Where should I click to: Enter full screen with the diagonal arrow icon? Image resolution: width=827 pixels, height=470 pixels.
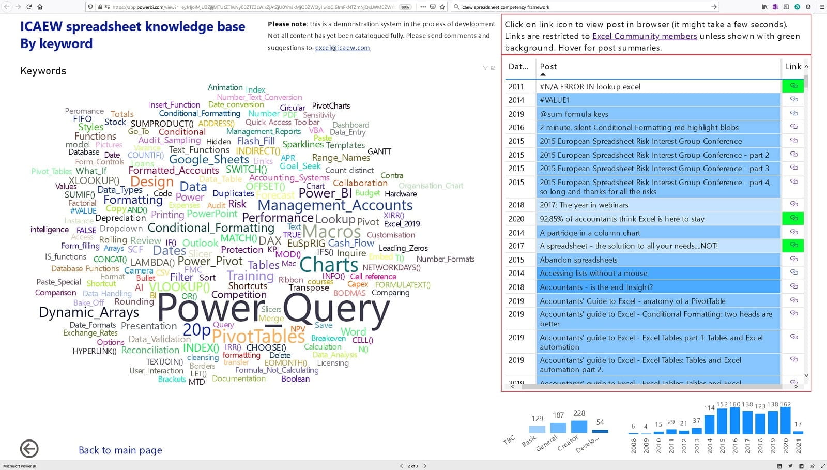(823, 465)
